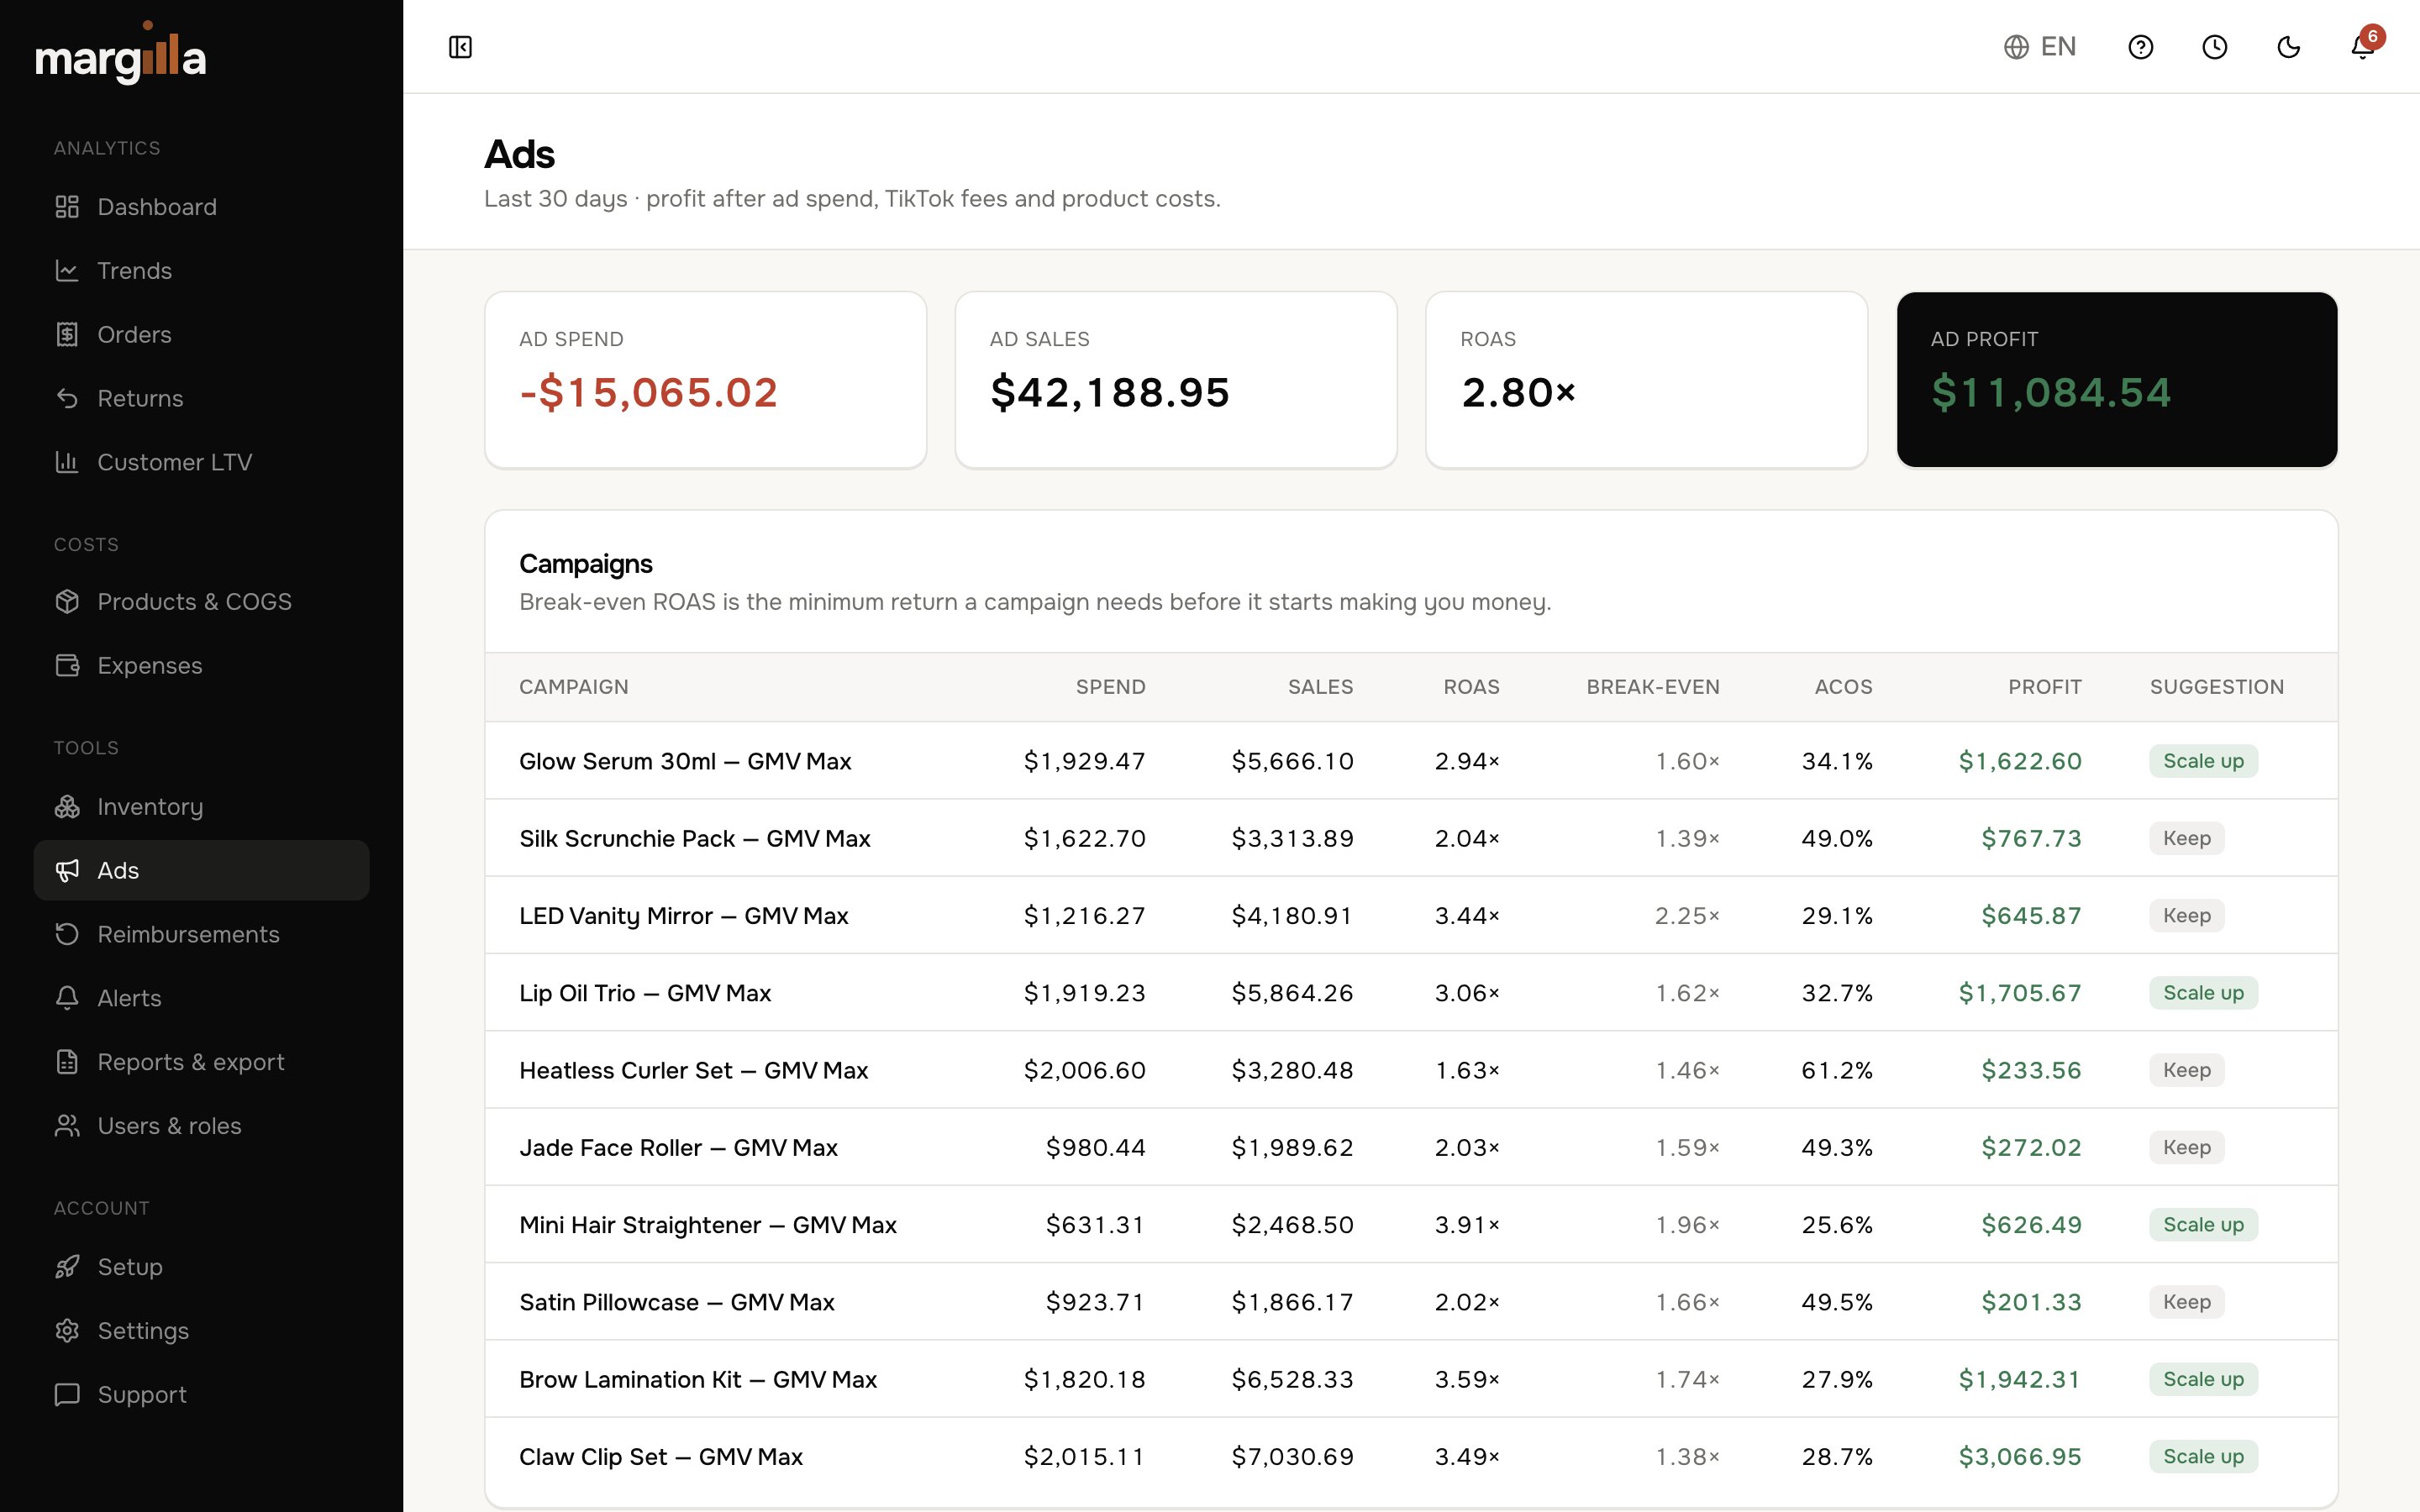
Task: Click the SPEND column header
Action: coord(1110,687)
